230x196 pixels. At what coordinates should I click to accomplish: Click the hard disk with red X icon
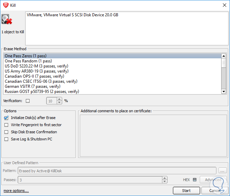coord(7,19)
